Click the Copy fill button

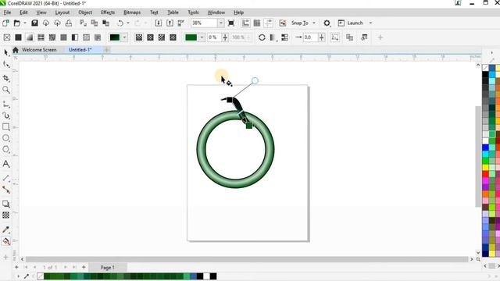pyautogui.click(x=349, y=37)
